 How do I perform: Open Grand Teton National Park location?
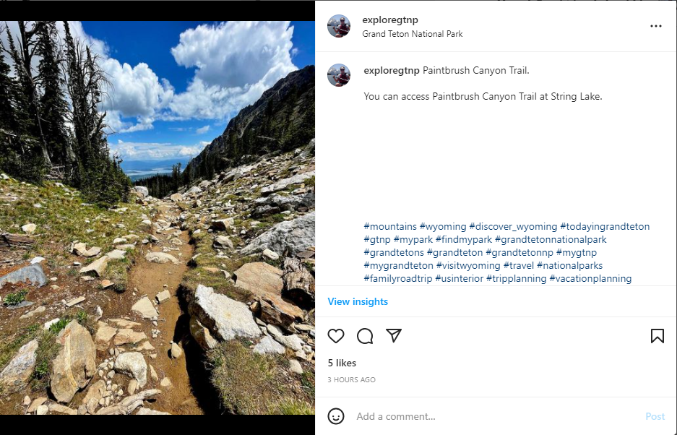(x=413, y=34)
